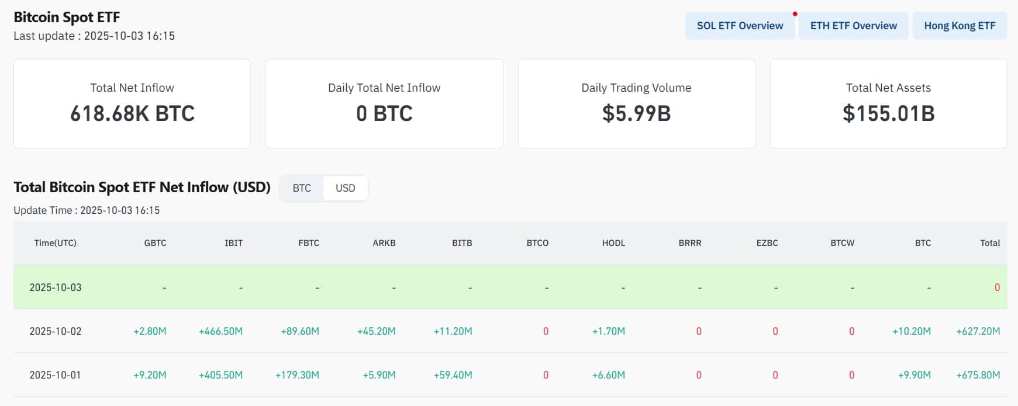
Task: Select the Total Net Inflow card
Action: pos(132,103)
